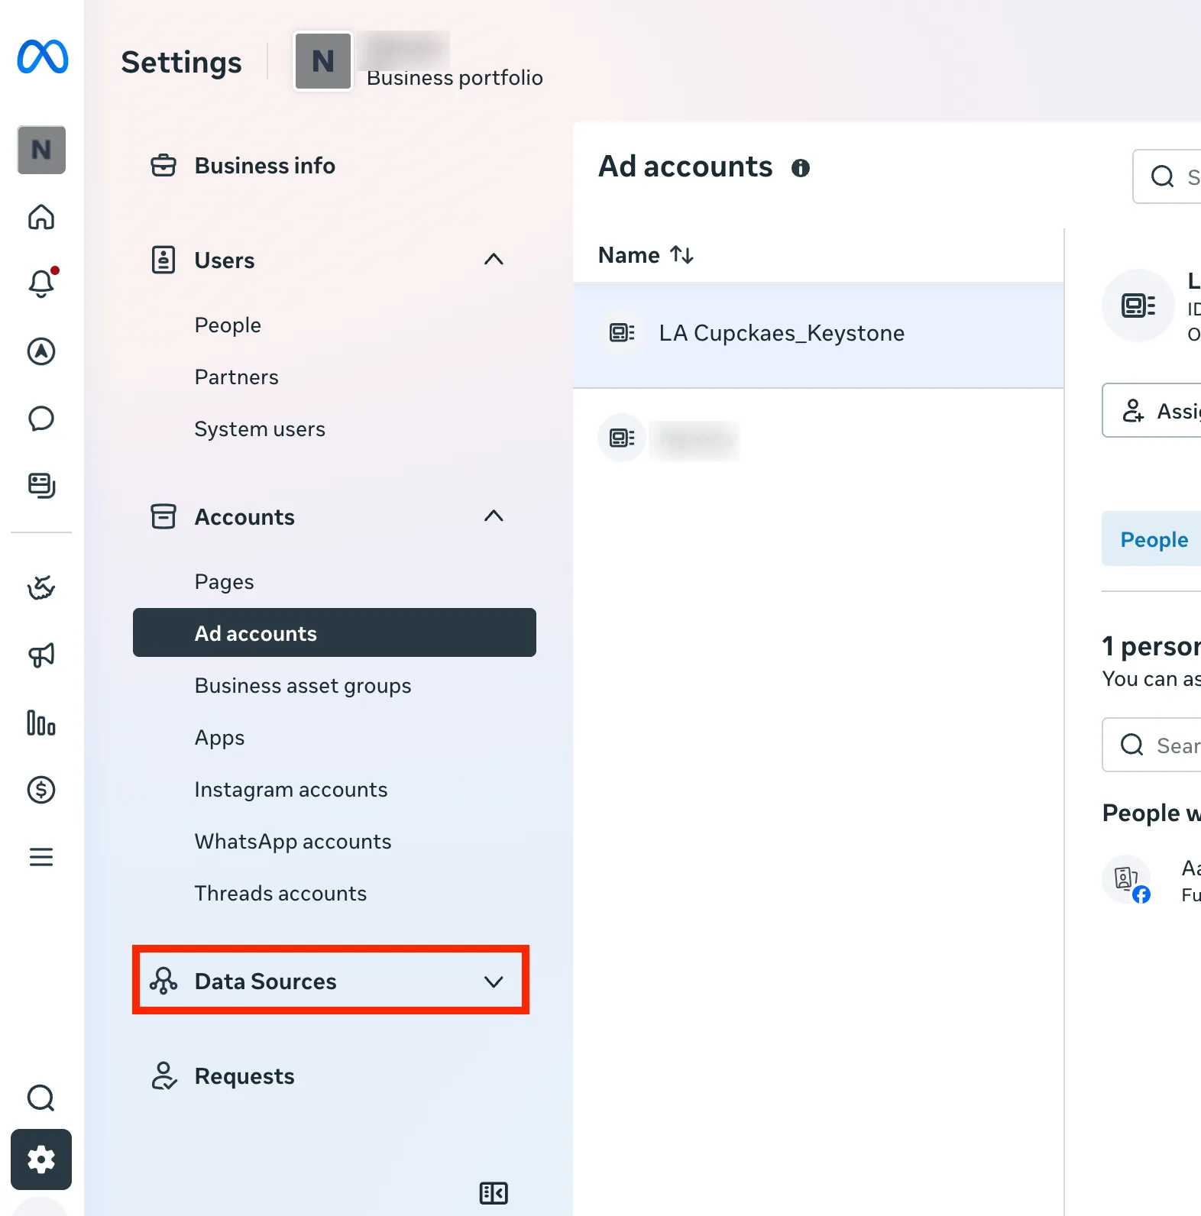Open notifications bell icon

click(x=41, y=283)
